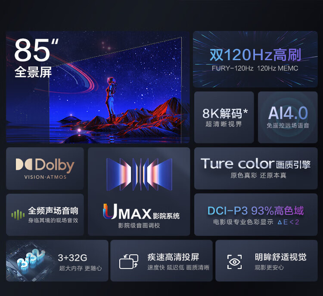Click the 影院级音画调校 subtitle

(x=139, y=226)
